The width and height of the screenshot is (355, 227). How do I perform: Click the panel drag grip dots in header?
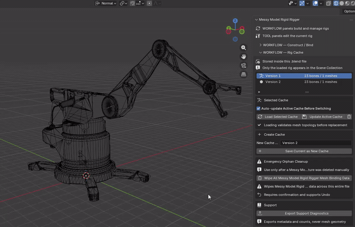click(x=352, y=20)
